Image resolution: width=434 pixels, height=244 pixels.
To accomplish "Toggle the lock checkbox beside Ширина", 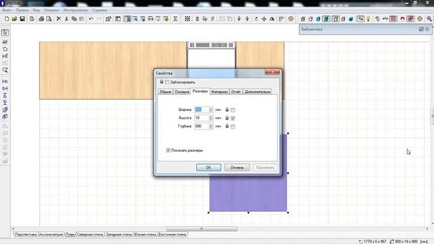I will [x=233, y=110].
